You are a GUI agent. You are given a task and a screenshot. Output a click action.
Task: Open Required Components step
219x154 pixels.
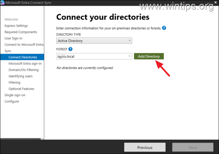pos(21,32)
